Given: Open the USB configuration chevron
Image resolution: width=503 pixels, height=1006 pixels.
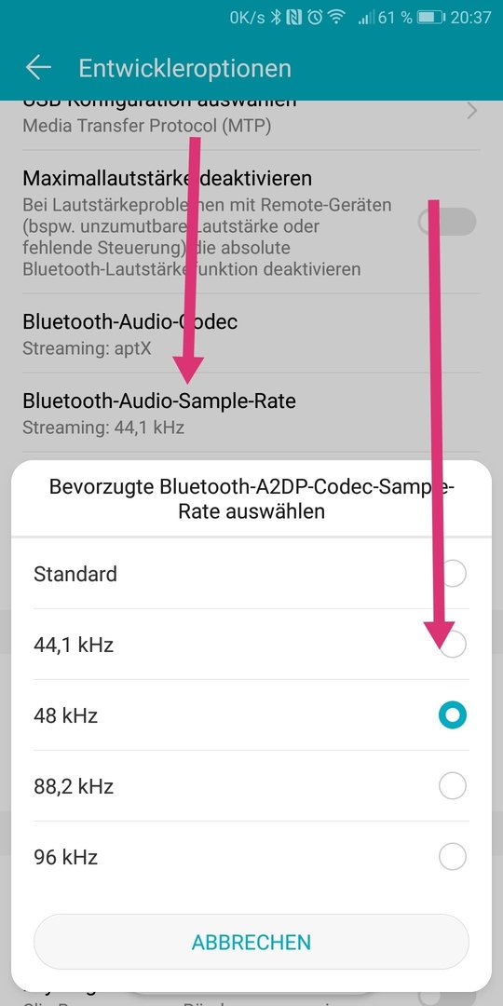Looking at the screenshot, I should (x=472, y=112).
